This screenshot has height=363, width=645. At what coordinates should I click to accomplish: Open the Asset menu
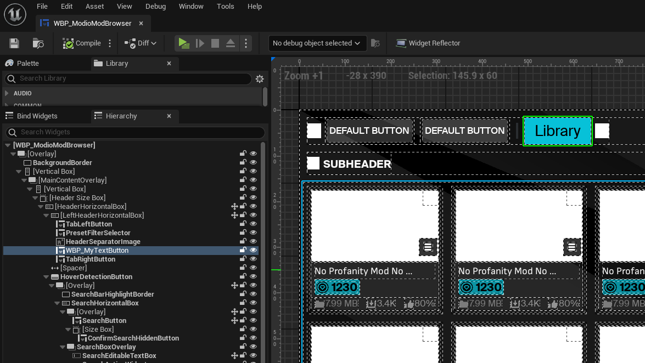click(x=94, y=7)
